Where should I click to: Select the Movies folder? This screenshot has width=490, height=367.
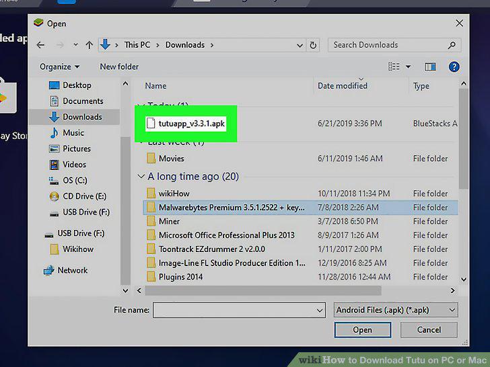(171, 159)
